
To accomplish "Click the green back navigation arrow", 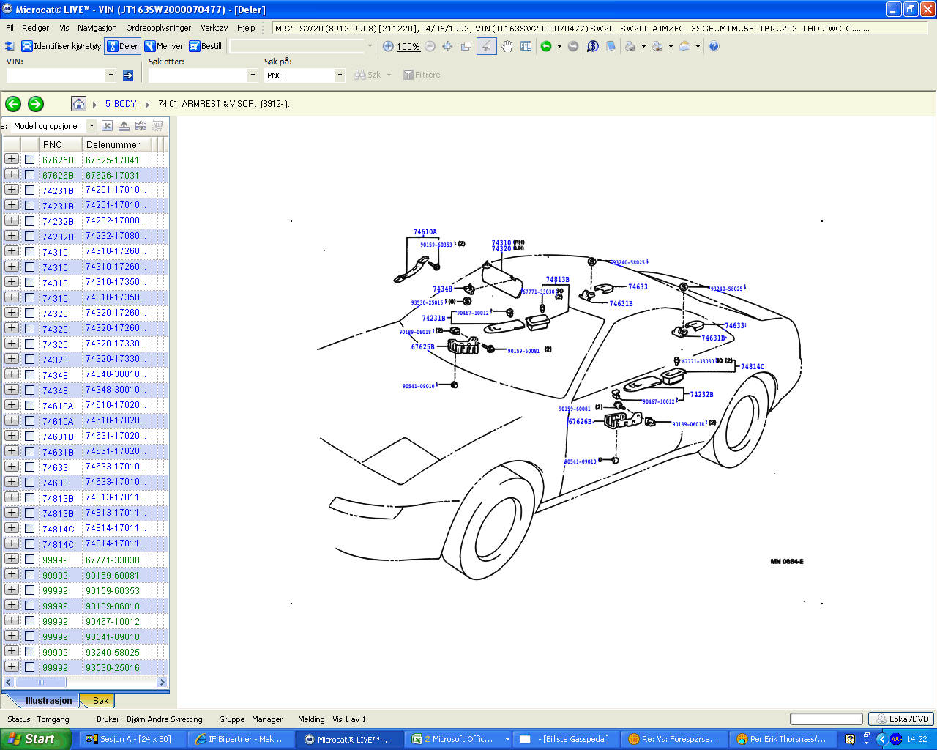I will [13, 104].
